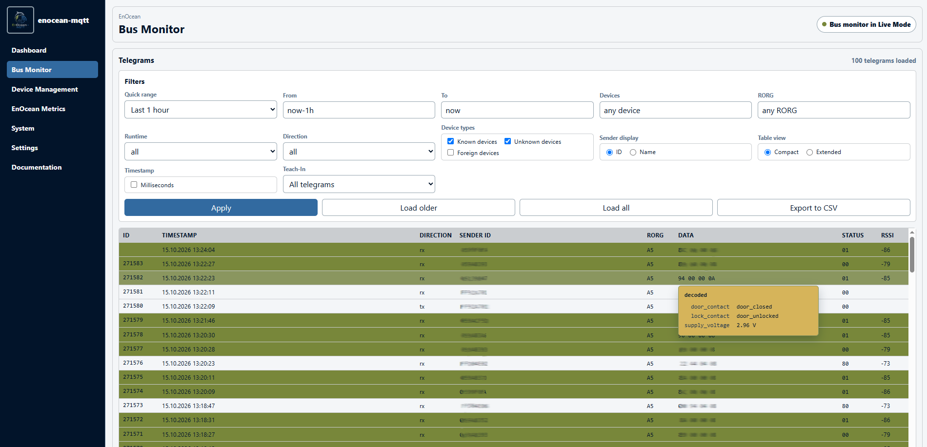
Task: Click the Export to CSV button
Action: tap(813, 208)
